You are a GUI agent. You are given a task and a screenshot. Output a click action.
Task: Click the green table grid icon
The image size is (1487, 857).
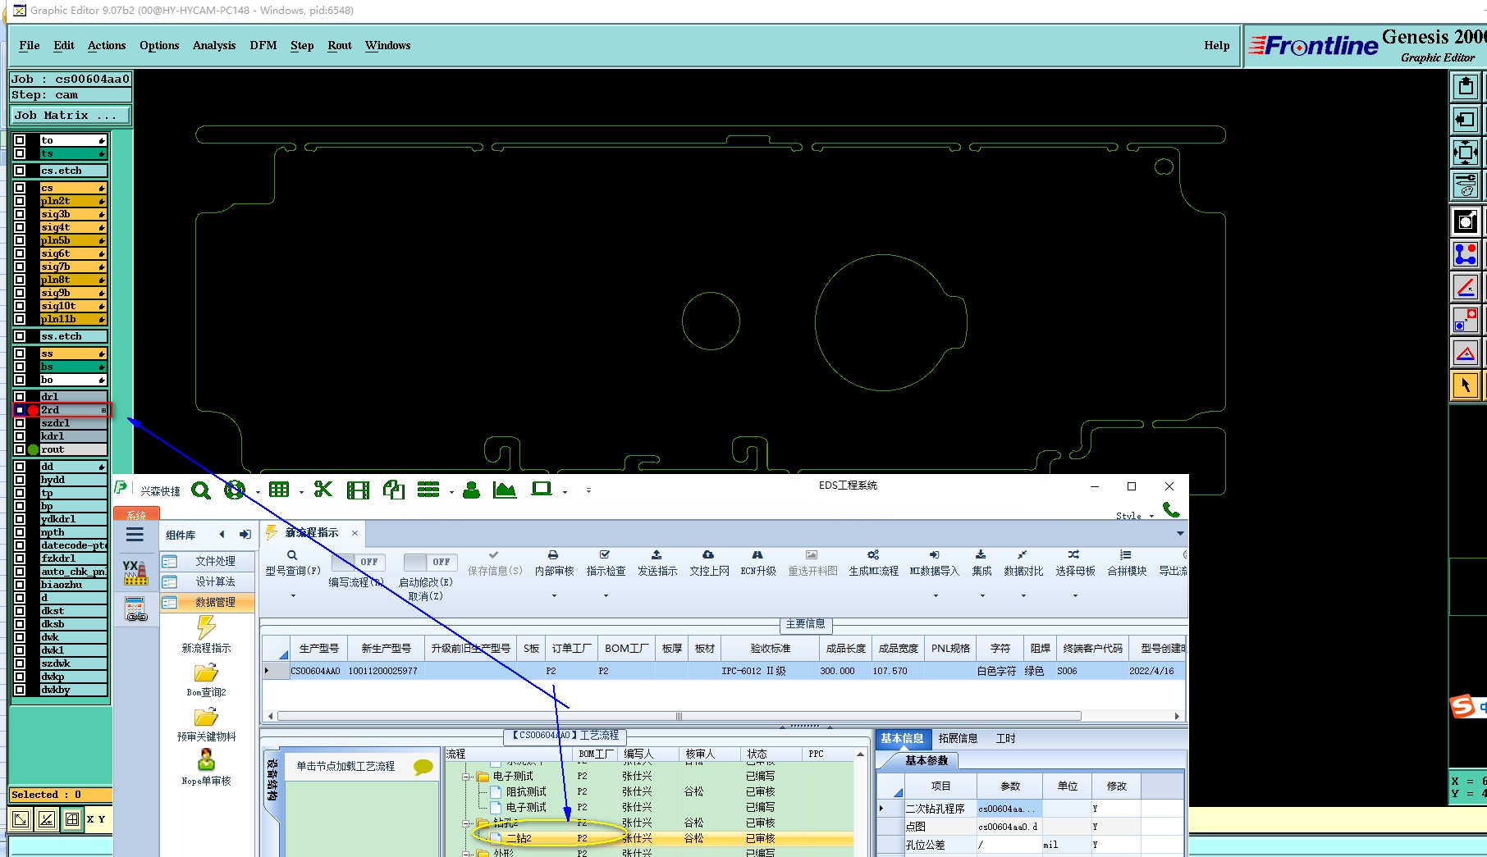(279, 490)
